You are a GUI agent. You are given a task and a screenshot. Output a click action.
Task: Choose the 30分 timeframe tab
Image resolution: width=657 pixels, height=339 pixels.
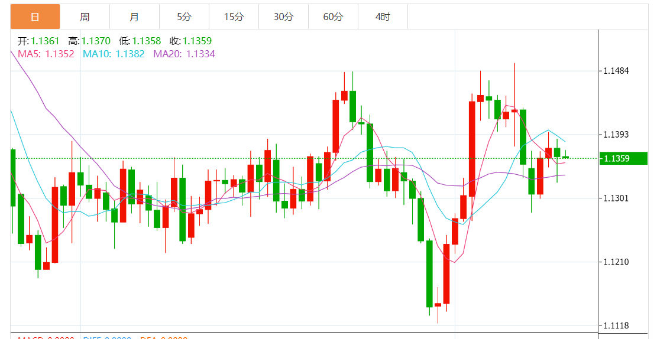283,17
